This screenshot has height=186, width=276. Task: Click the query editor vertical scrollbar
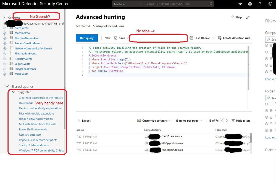[248, 68]
